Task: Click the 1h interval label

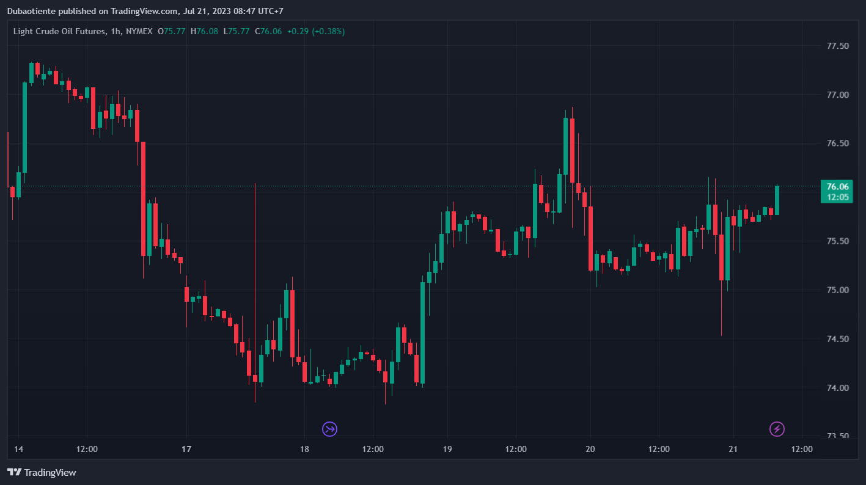Action: [116, 31]
